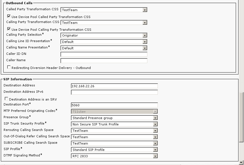Click the Destination Port field
244x165 pixels.
pyautogui.click(x=114, y=105)
